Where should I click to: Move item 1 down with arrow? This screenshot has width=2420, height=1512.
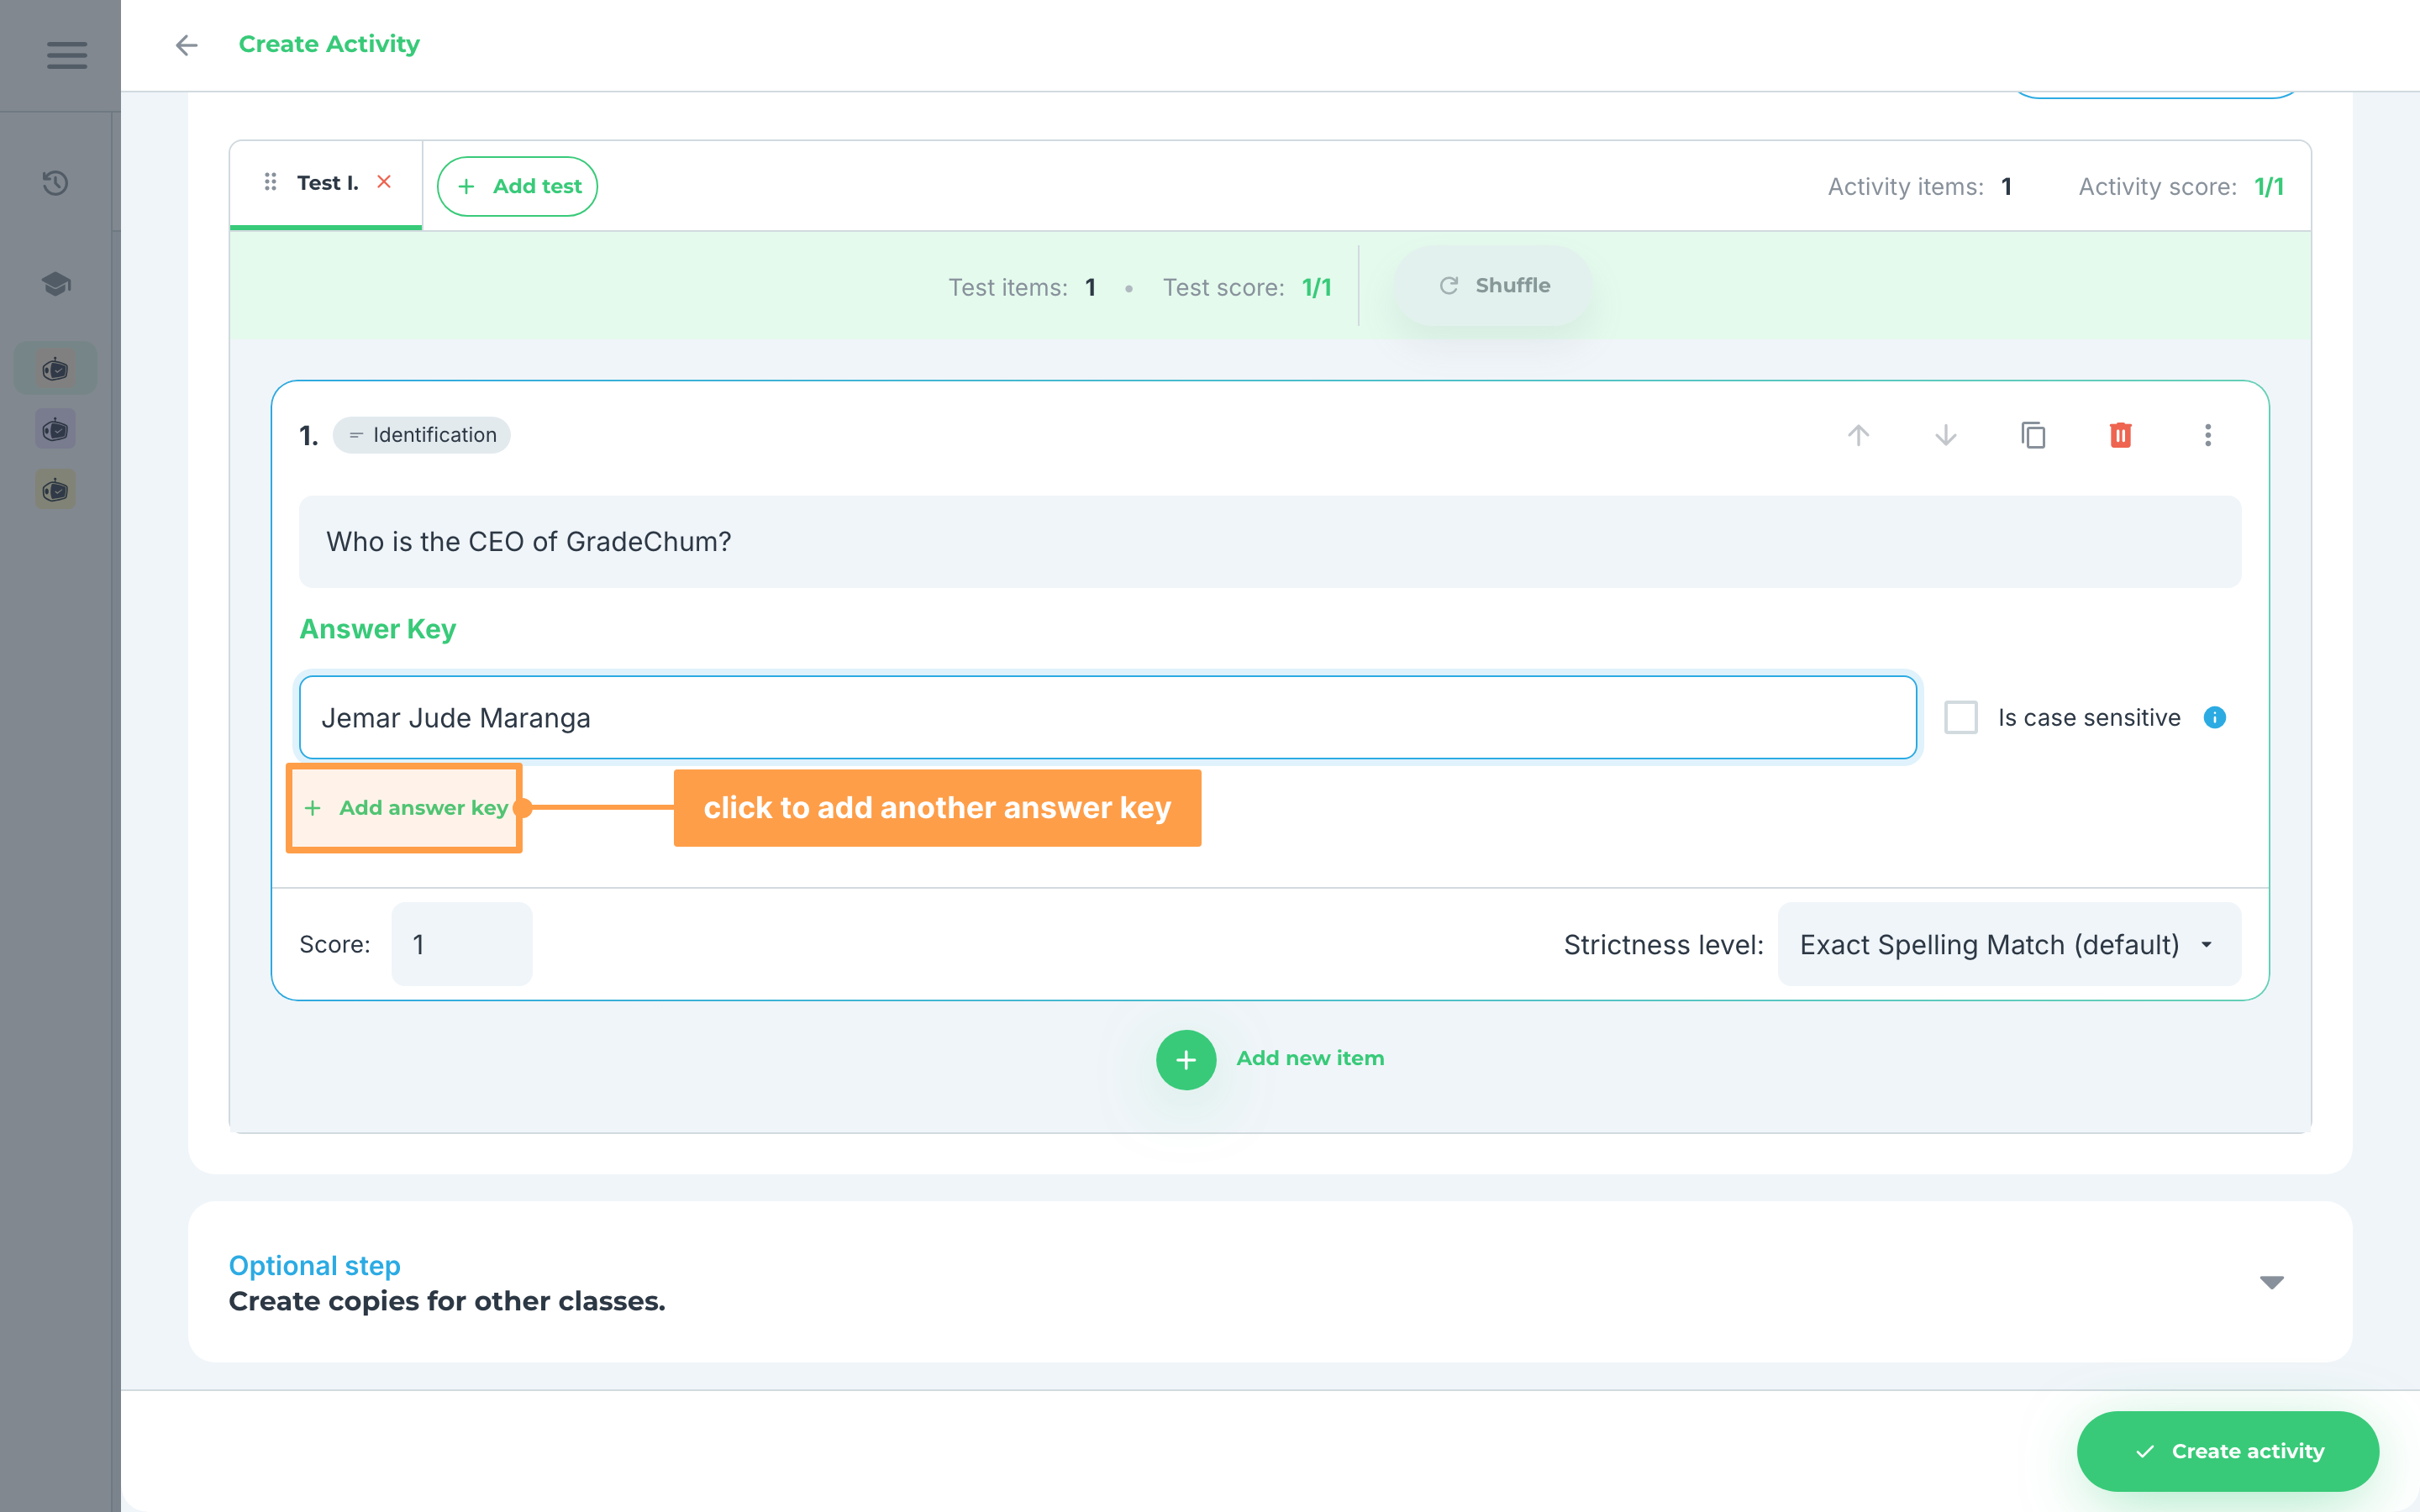click(x=1945, y=435)
